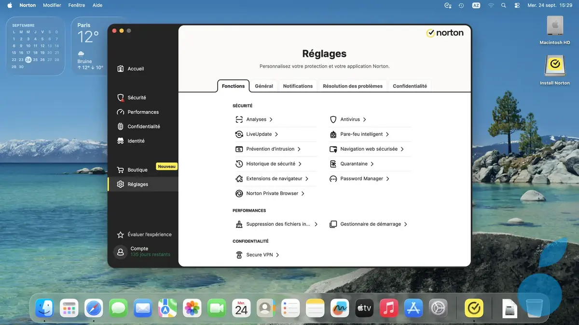The height and width of the screenshot is (325, 579).
Task: Select Accueil in the Norton sidebar
Action: pos(137,68)
